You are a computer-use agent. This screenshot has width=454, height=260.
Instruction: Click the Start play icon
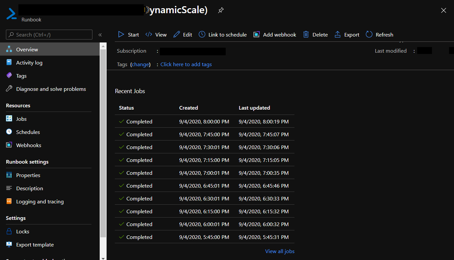coord(121,35)
